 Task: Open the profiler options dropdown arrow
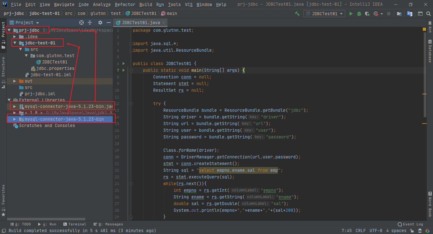tap(381, 14)
